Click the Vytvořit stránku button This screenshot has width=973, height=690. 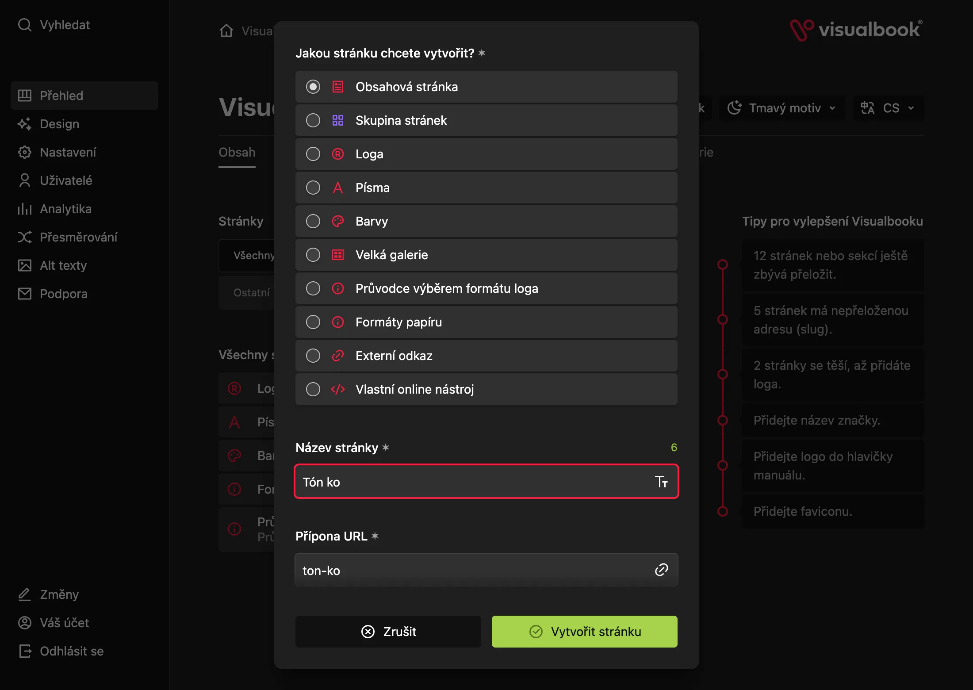(x=585, y=632)
